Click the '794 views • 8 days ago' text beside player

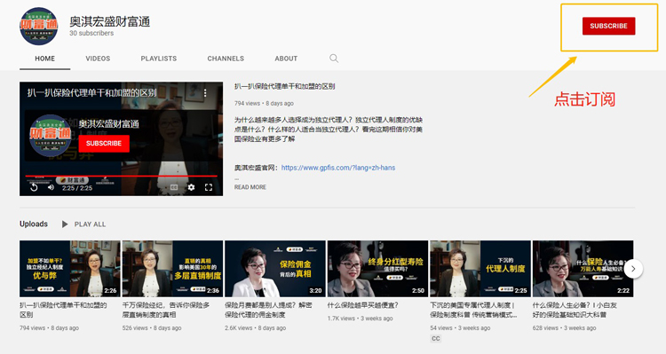coord(264,103)
